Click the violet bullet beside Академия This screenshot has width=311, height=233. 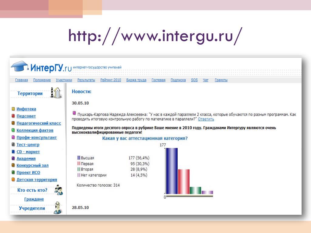point(13,158)
